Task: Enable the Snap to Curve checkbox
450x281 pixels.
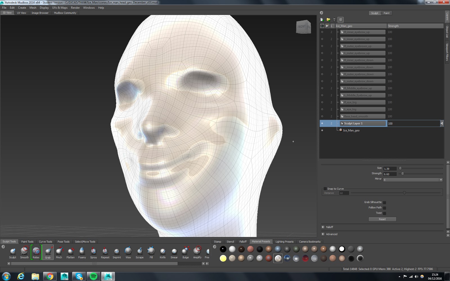Action: [x=325, y=189]
